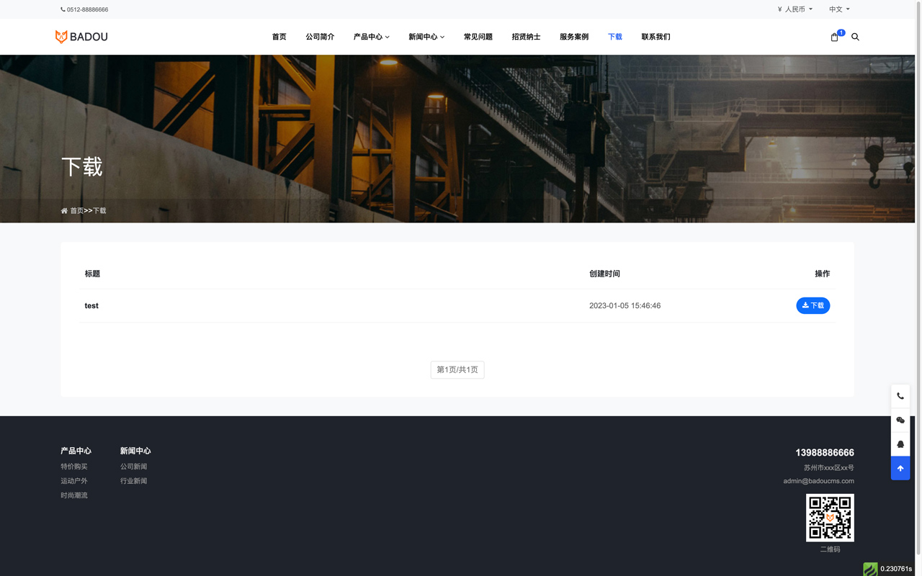The width and height of the screenshot is (922, 576).
Task: View the 二维码 QR code image
Action: (x=829, y=516)
